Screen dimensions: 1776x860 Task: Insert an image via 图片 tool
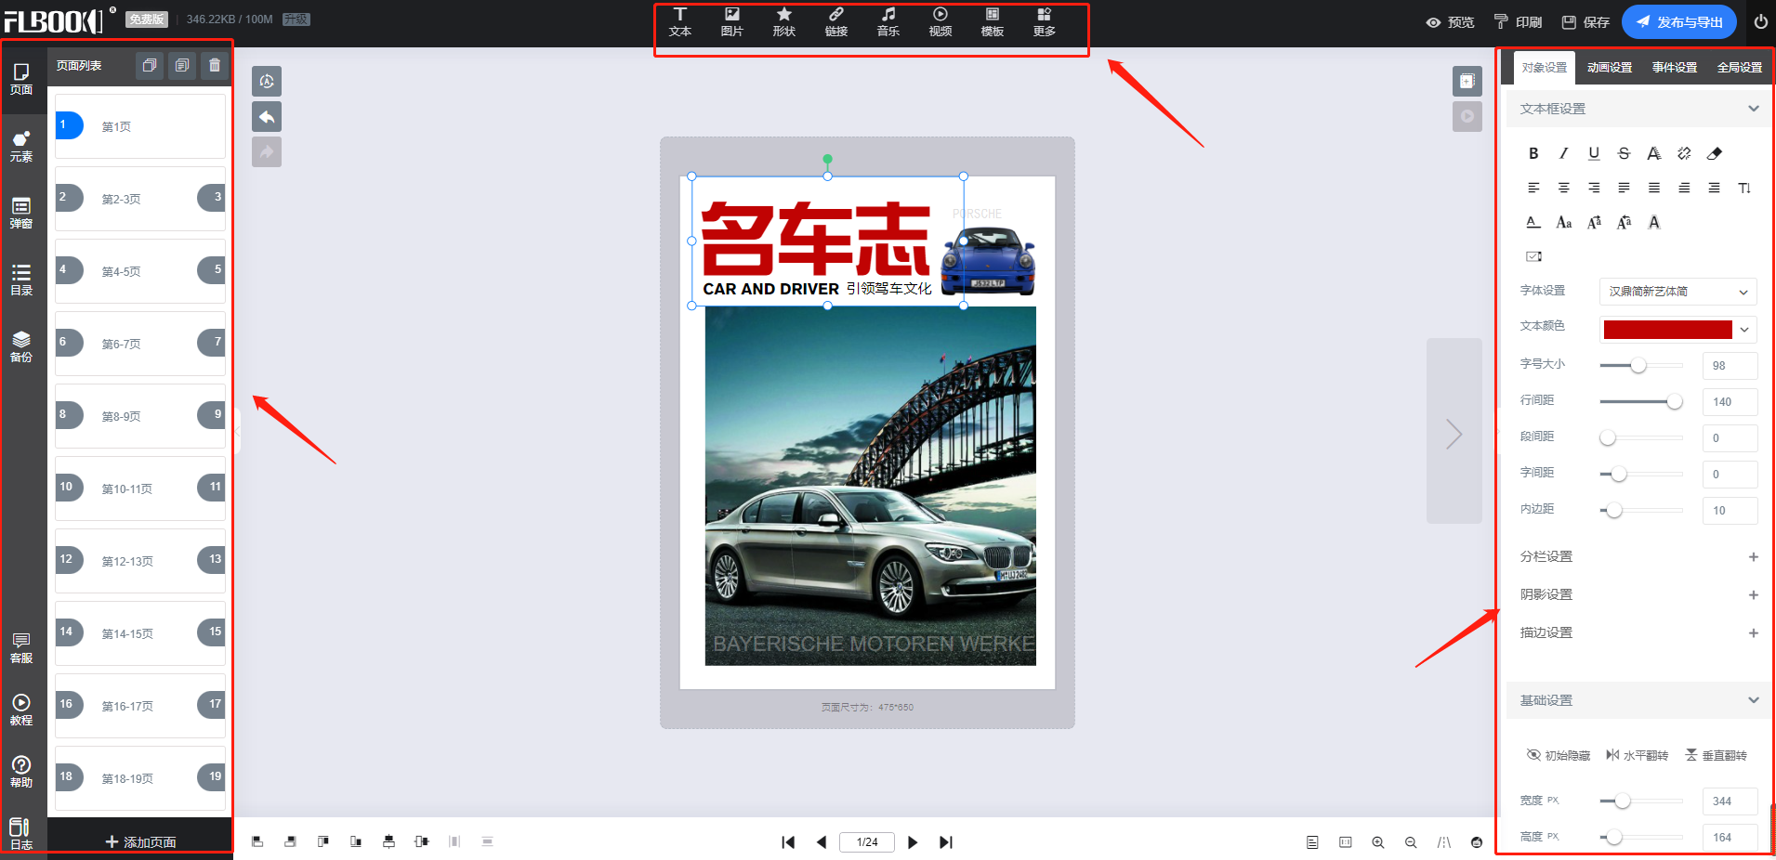pyautogui.click(x=732, y=22)
